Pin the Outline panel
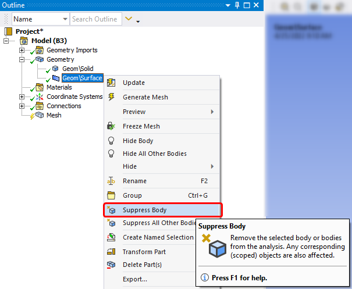The height and width of the screenshot is (289, 352). coord(237,5)
